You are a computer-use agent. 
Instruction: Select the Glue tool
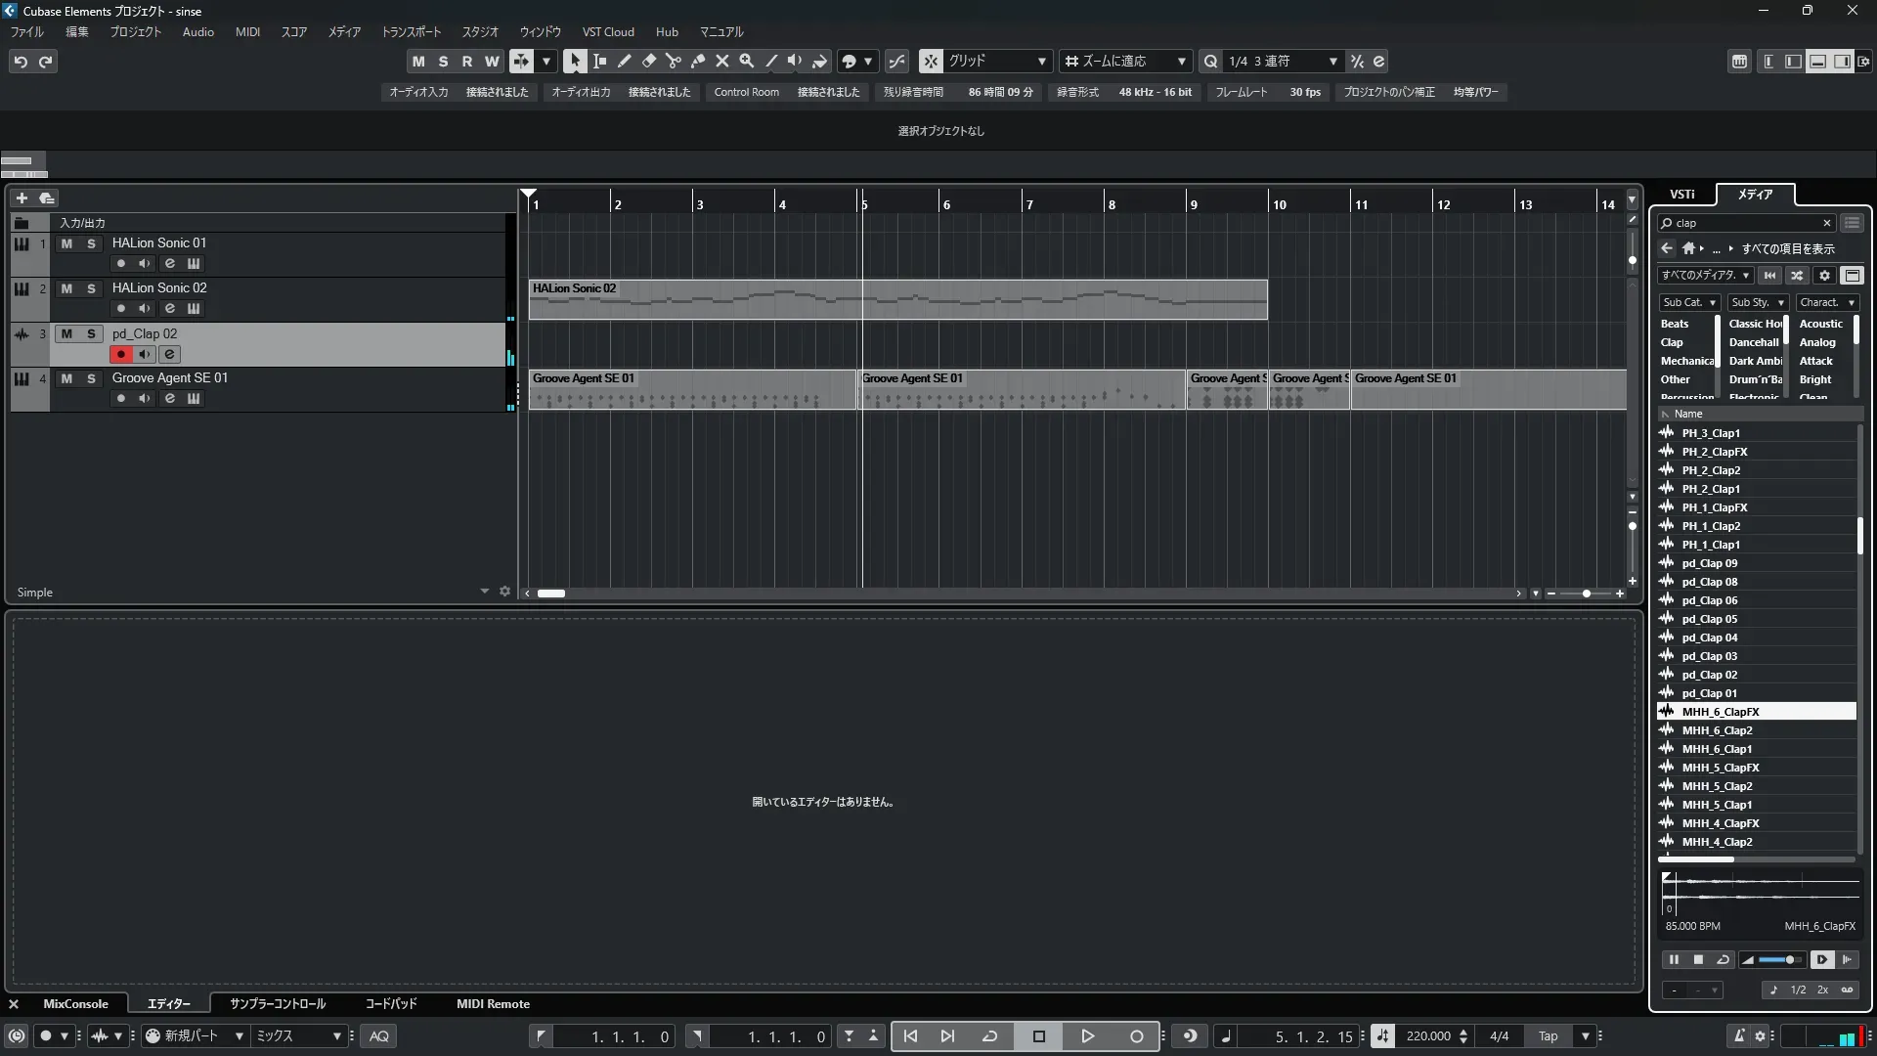tap(698, 61)
